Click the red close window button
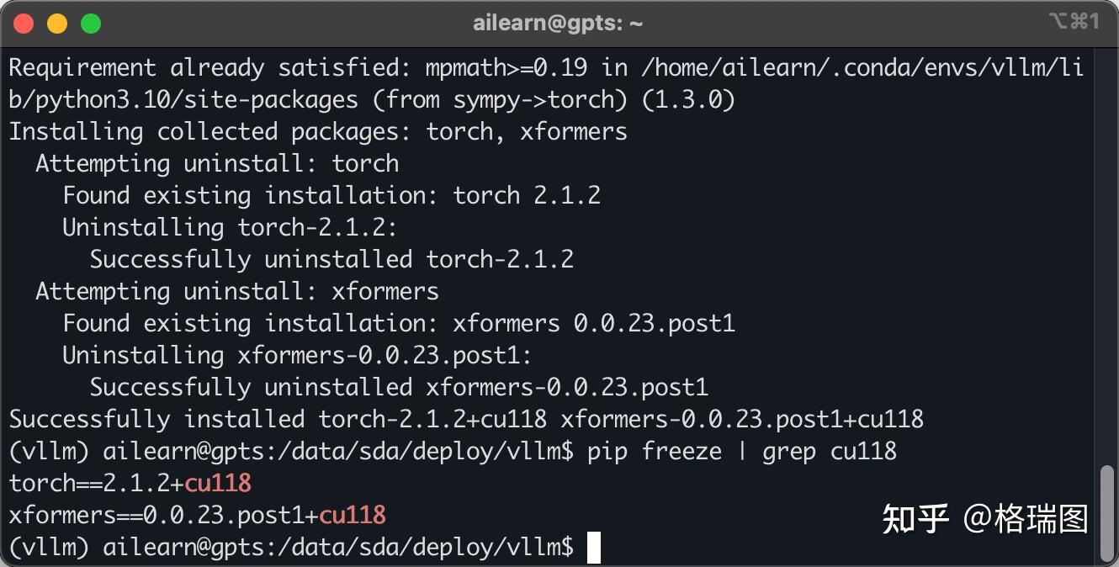Viewport: 1119px width, 567px height. click(24, 23)
